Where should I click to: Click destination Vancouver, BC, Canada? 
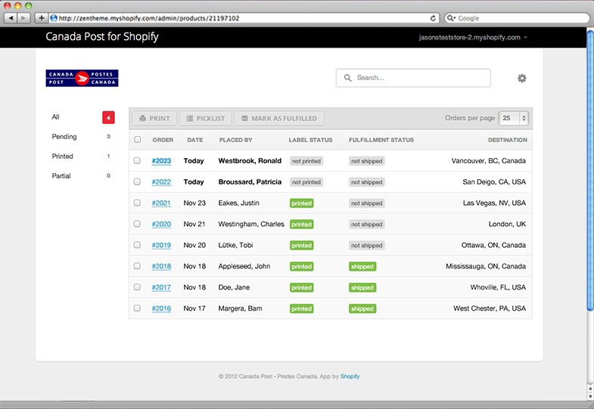[489, 161]
